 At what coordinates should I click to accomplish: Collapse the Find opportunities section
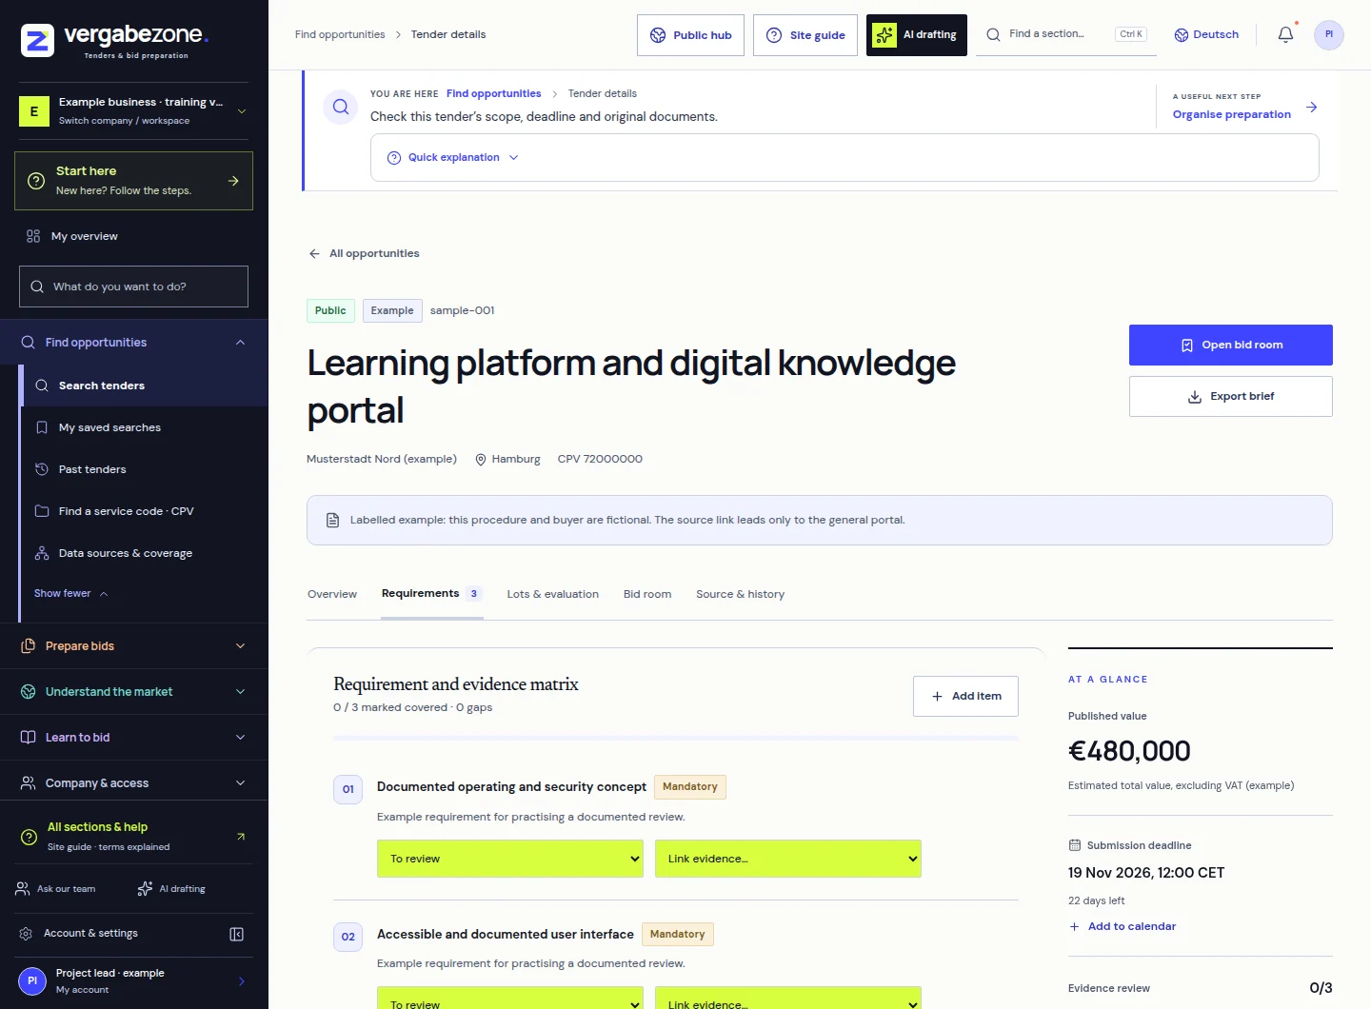coord(133,343)
